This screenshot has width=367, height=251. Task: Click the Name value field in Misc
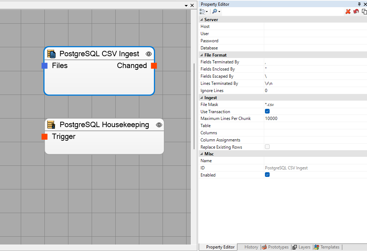(x=315, y=161)
